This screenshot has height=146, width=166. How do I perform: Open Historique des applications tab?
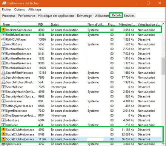(56, 16)
